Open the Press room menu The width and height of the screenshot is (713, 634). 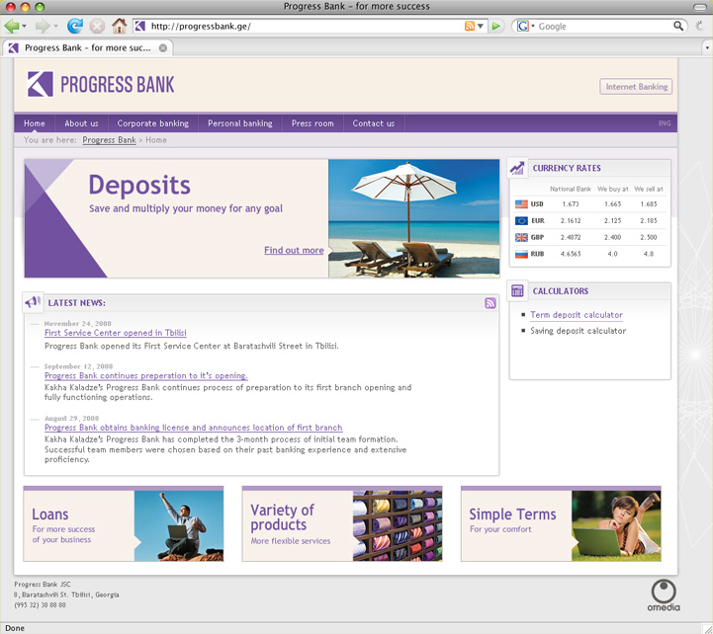pyautogui.click(x=312, y=123)
